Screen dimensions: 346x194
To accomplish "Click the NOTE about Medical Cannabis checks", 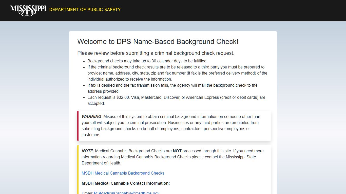I will click(172, 157).
